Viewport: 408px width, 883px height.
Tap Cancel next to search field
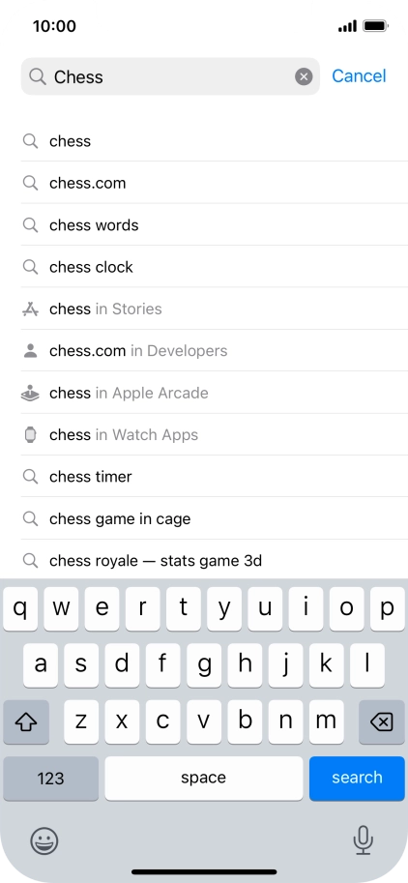tap(359, 76)
